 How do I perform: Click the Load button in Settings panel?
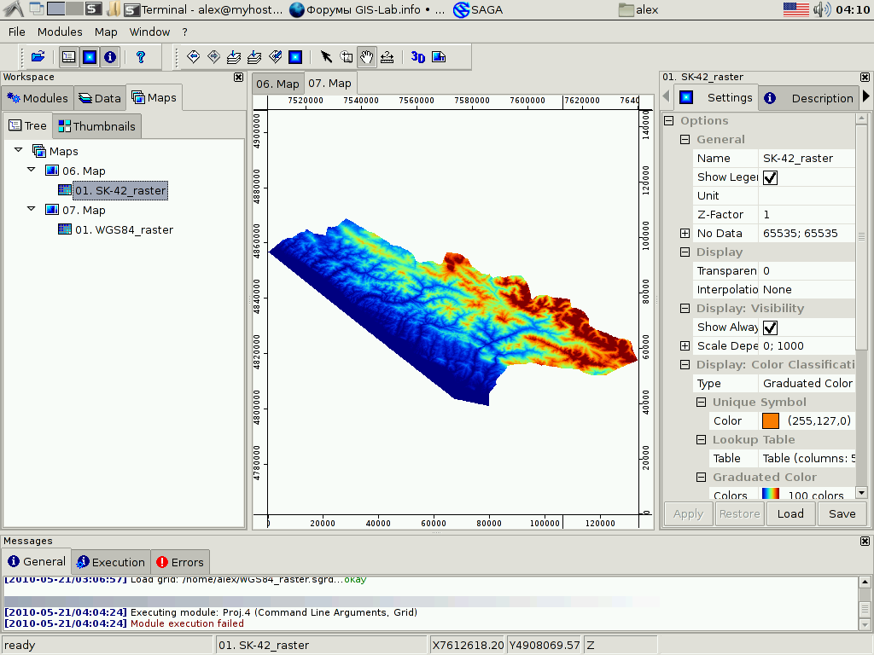coord(790,513)
